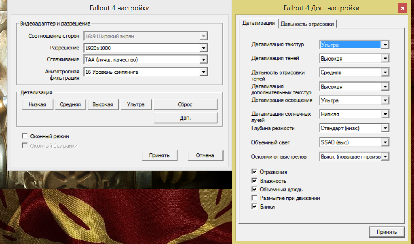Viewport: 414px width, 244px height.
Task: Click the 'Соотношение сторон' label
Action: (54, 36)
